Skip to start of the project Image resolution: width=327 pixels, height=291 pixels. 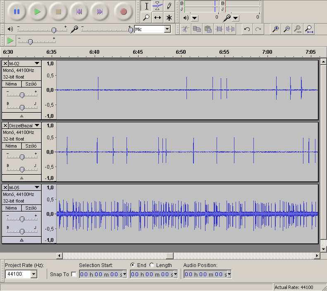point(79,12)
